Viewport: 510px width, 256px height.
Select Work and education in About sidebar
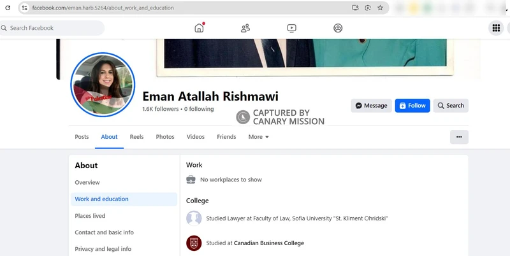pyautogui.click(x=124, y=199)
